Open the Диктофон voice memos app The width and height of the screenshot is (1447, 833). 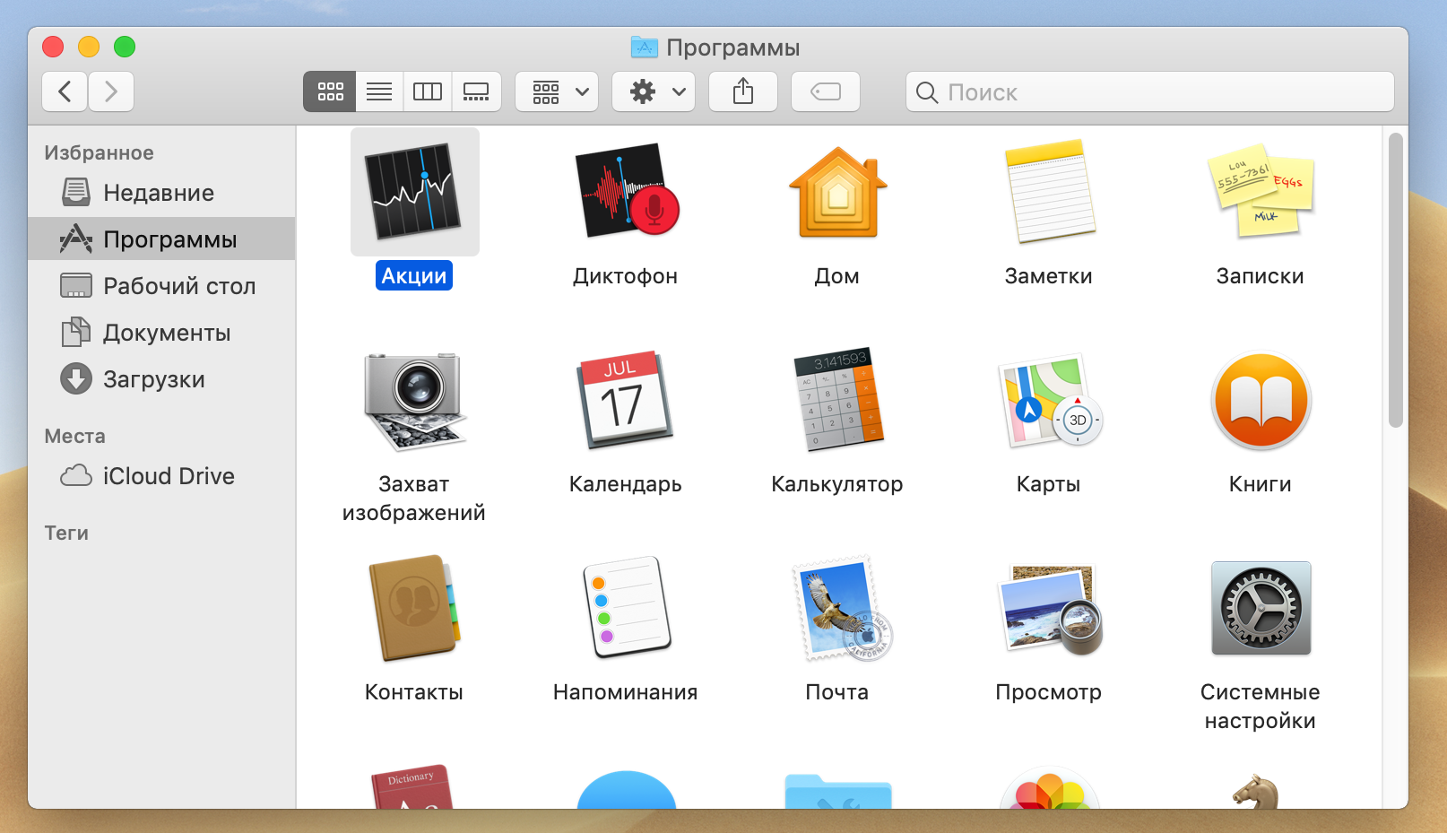pyautogui.click(x=626, y=190)
